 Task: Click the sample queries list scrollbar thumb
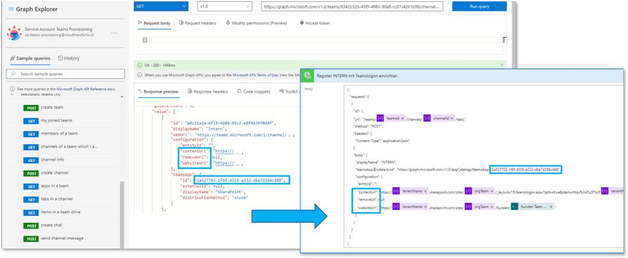pyautogui.click(x=122, y=214)
